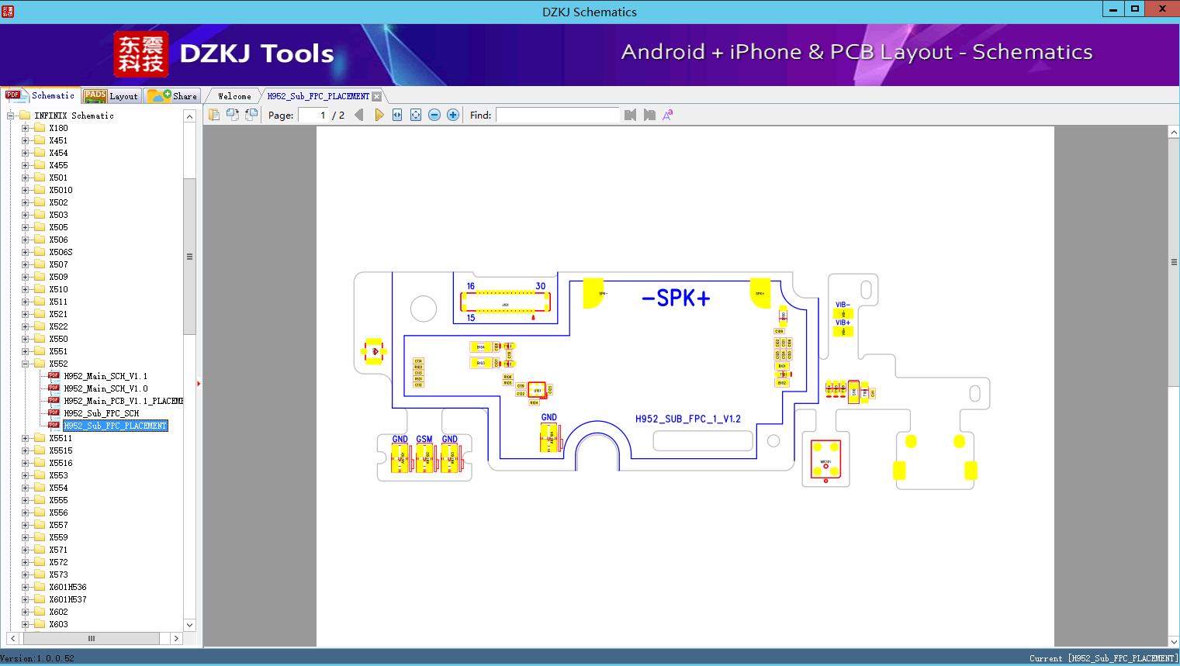Select the X454 folder

pyautogui.click(x=58, y=153)
